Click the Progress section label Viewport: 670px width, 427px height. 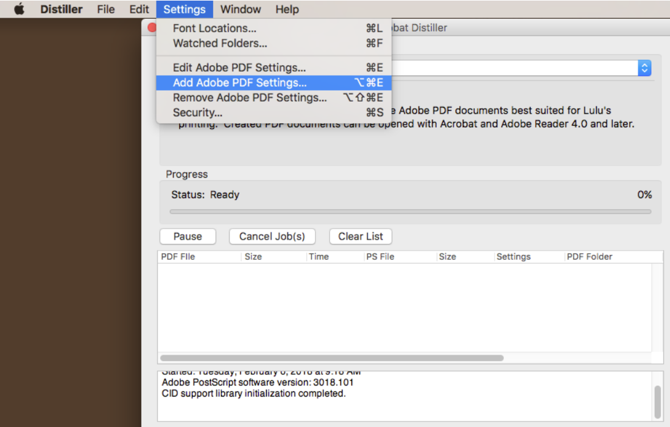(x=187, y=175)
